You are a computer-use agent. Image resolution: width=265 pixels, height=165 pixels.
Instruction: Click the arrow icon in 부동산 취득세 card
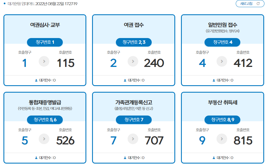point(222,139)
